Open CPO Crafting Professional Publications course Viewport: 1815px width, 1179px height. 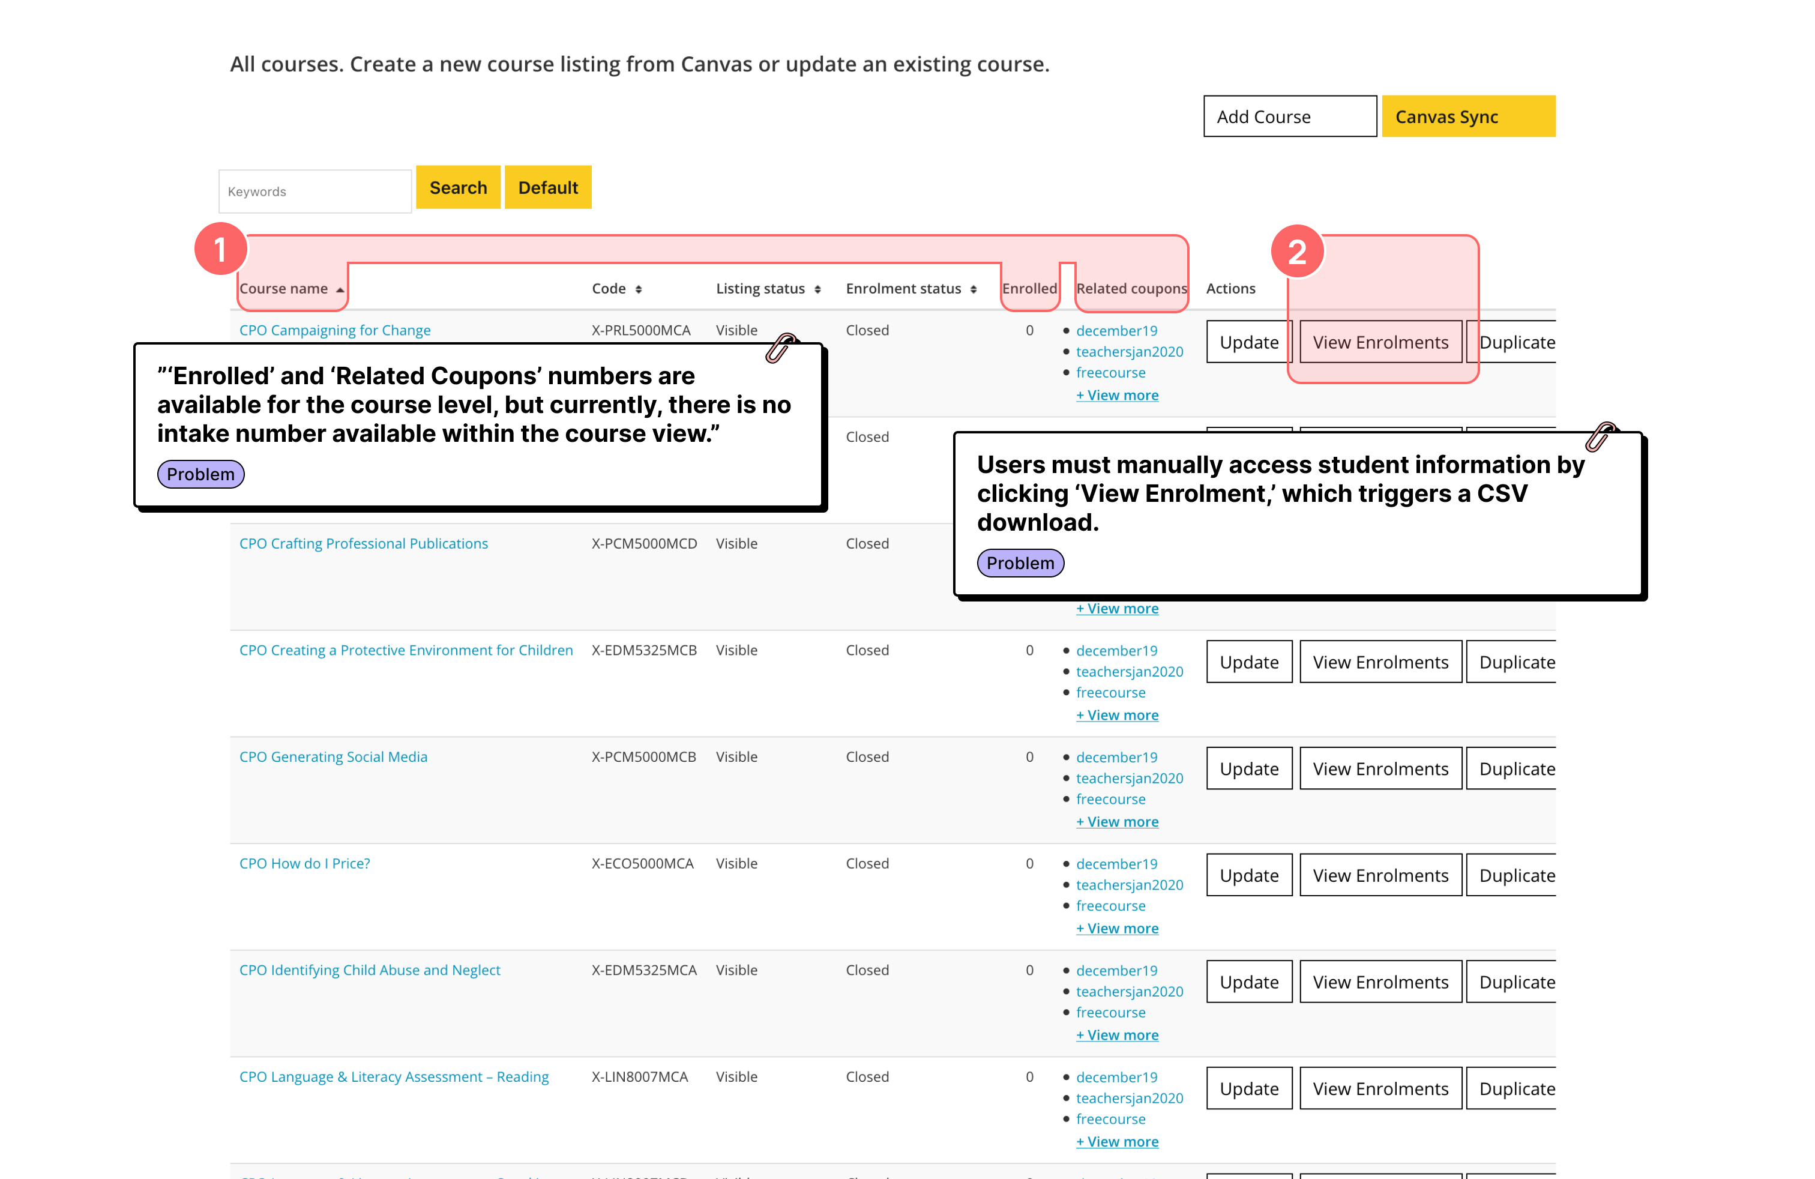tap(363, 544)
